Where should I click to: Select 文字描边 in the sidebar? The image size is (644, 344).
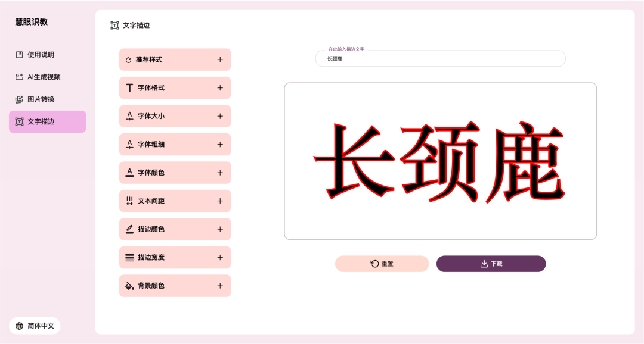[47, 122]
